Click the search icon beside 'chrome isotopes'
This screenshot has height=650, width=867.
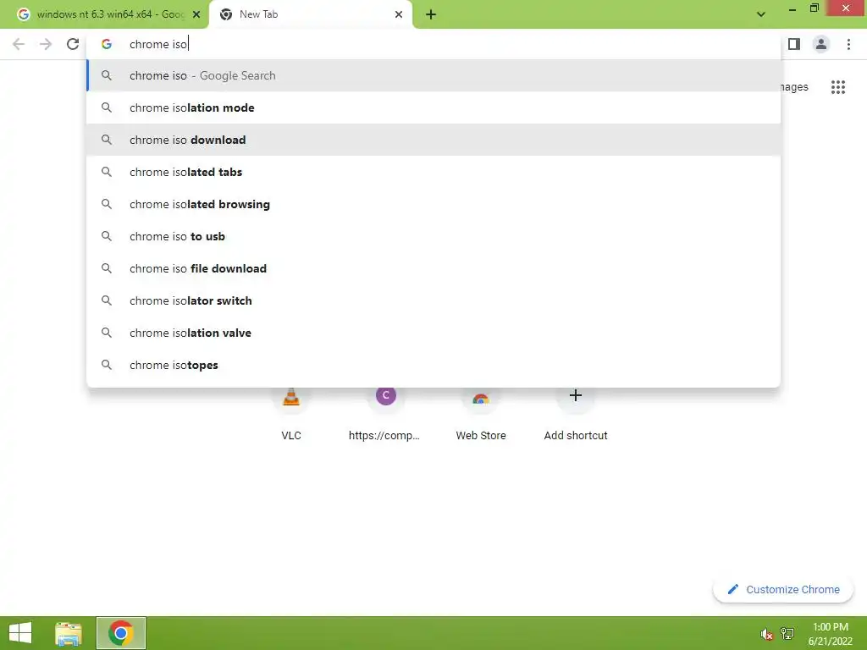point(106,365)
